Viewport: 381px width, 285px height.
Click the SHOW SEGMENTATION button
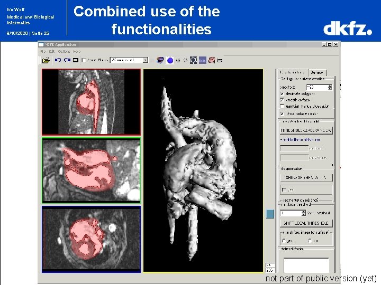pyautogui.click(x=306, y=178)
